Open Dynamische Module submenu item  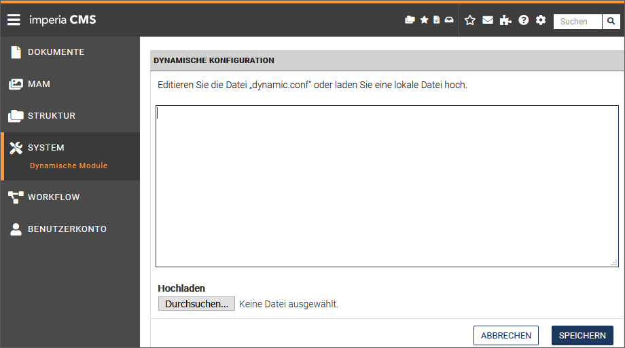point(69,166)
